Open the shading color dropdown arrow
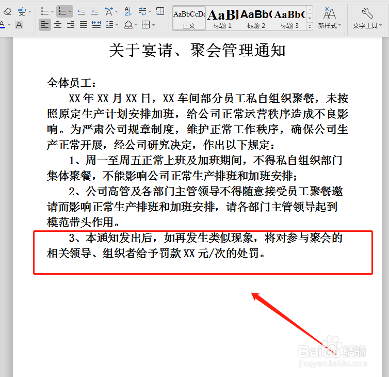The width and height of the screenshot is (389, 377). 136,25
